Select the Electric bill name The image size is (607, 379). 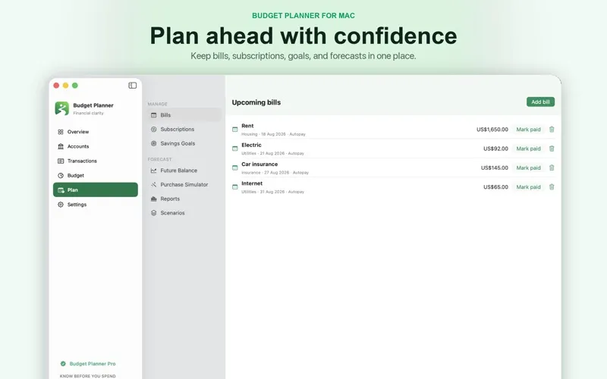coord(251,145)
